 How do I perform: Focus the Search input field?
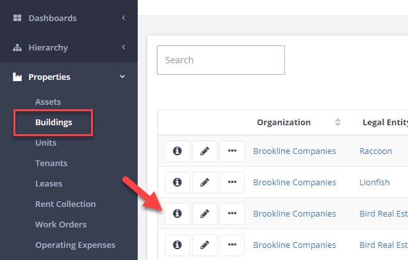click(221, 60)
